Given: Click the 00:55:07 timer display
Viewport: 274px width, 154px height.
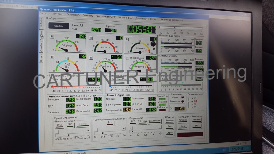Looking at the screenshot, I should [x=142, y=29].
